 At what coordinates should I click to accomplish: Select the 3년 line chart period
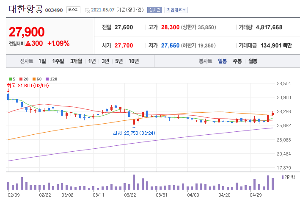pos(105,61)
